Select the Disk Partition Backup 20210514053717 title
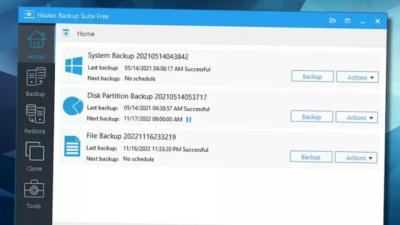Image resolution: width=400 pixels, height=225 pixels. point(147,97)
